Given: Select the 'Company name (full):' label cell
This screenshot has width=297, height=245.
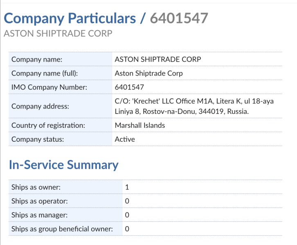Looking at the screenshot, I should 44,73.
